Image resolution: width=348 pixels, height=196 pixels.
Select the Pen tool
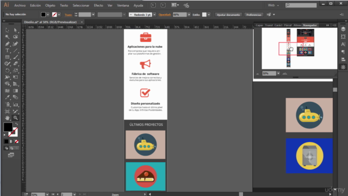(7, 44)
